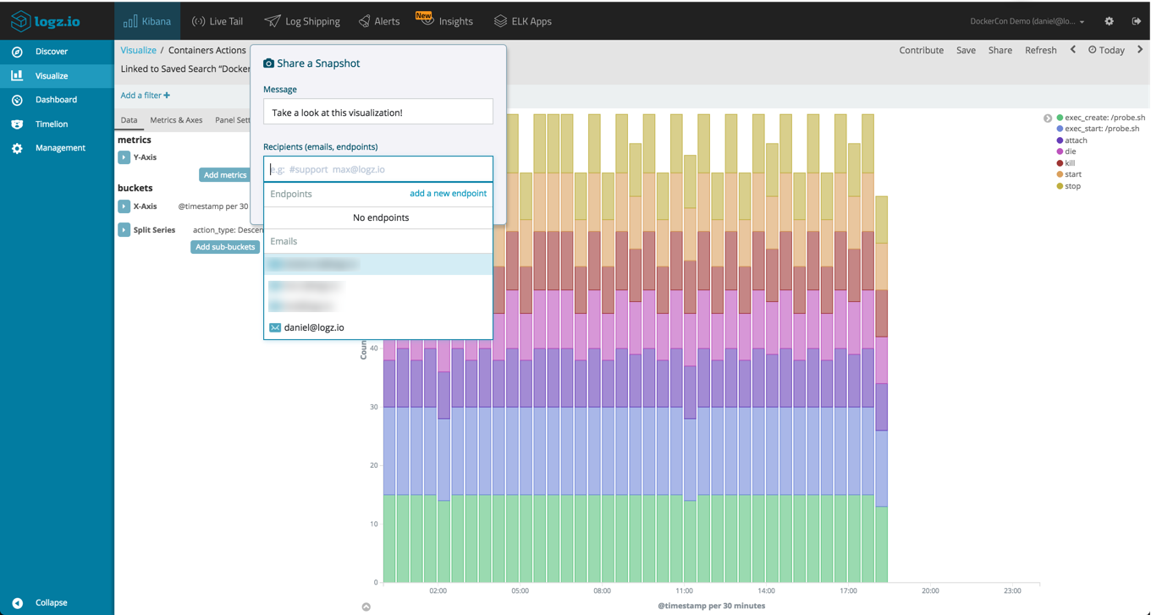Open the Dashboard sidebar item
The width and height of the screenshot is (1151, 615).
[57, 100]
